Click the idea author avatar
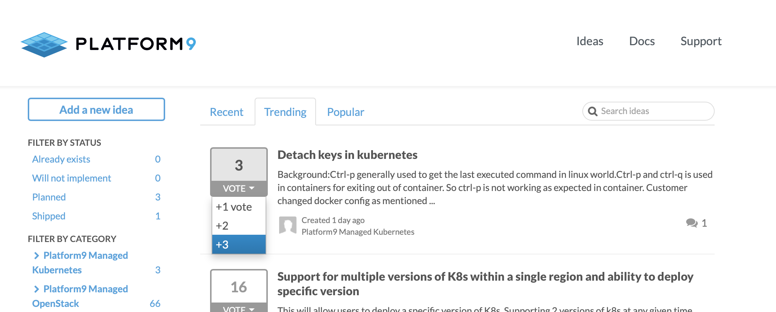Viewport: 776px width, 312px height. pyautogui.click(x=288, y=225)
